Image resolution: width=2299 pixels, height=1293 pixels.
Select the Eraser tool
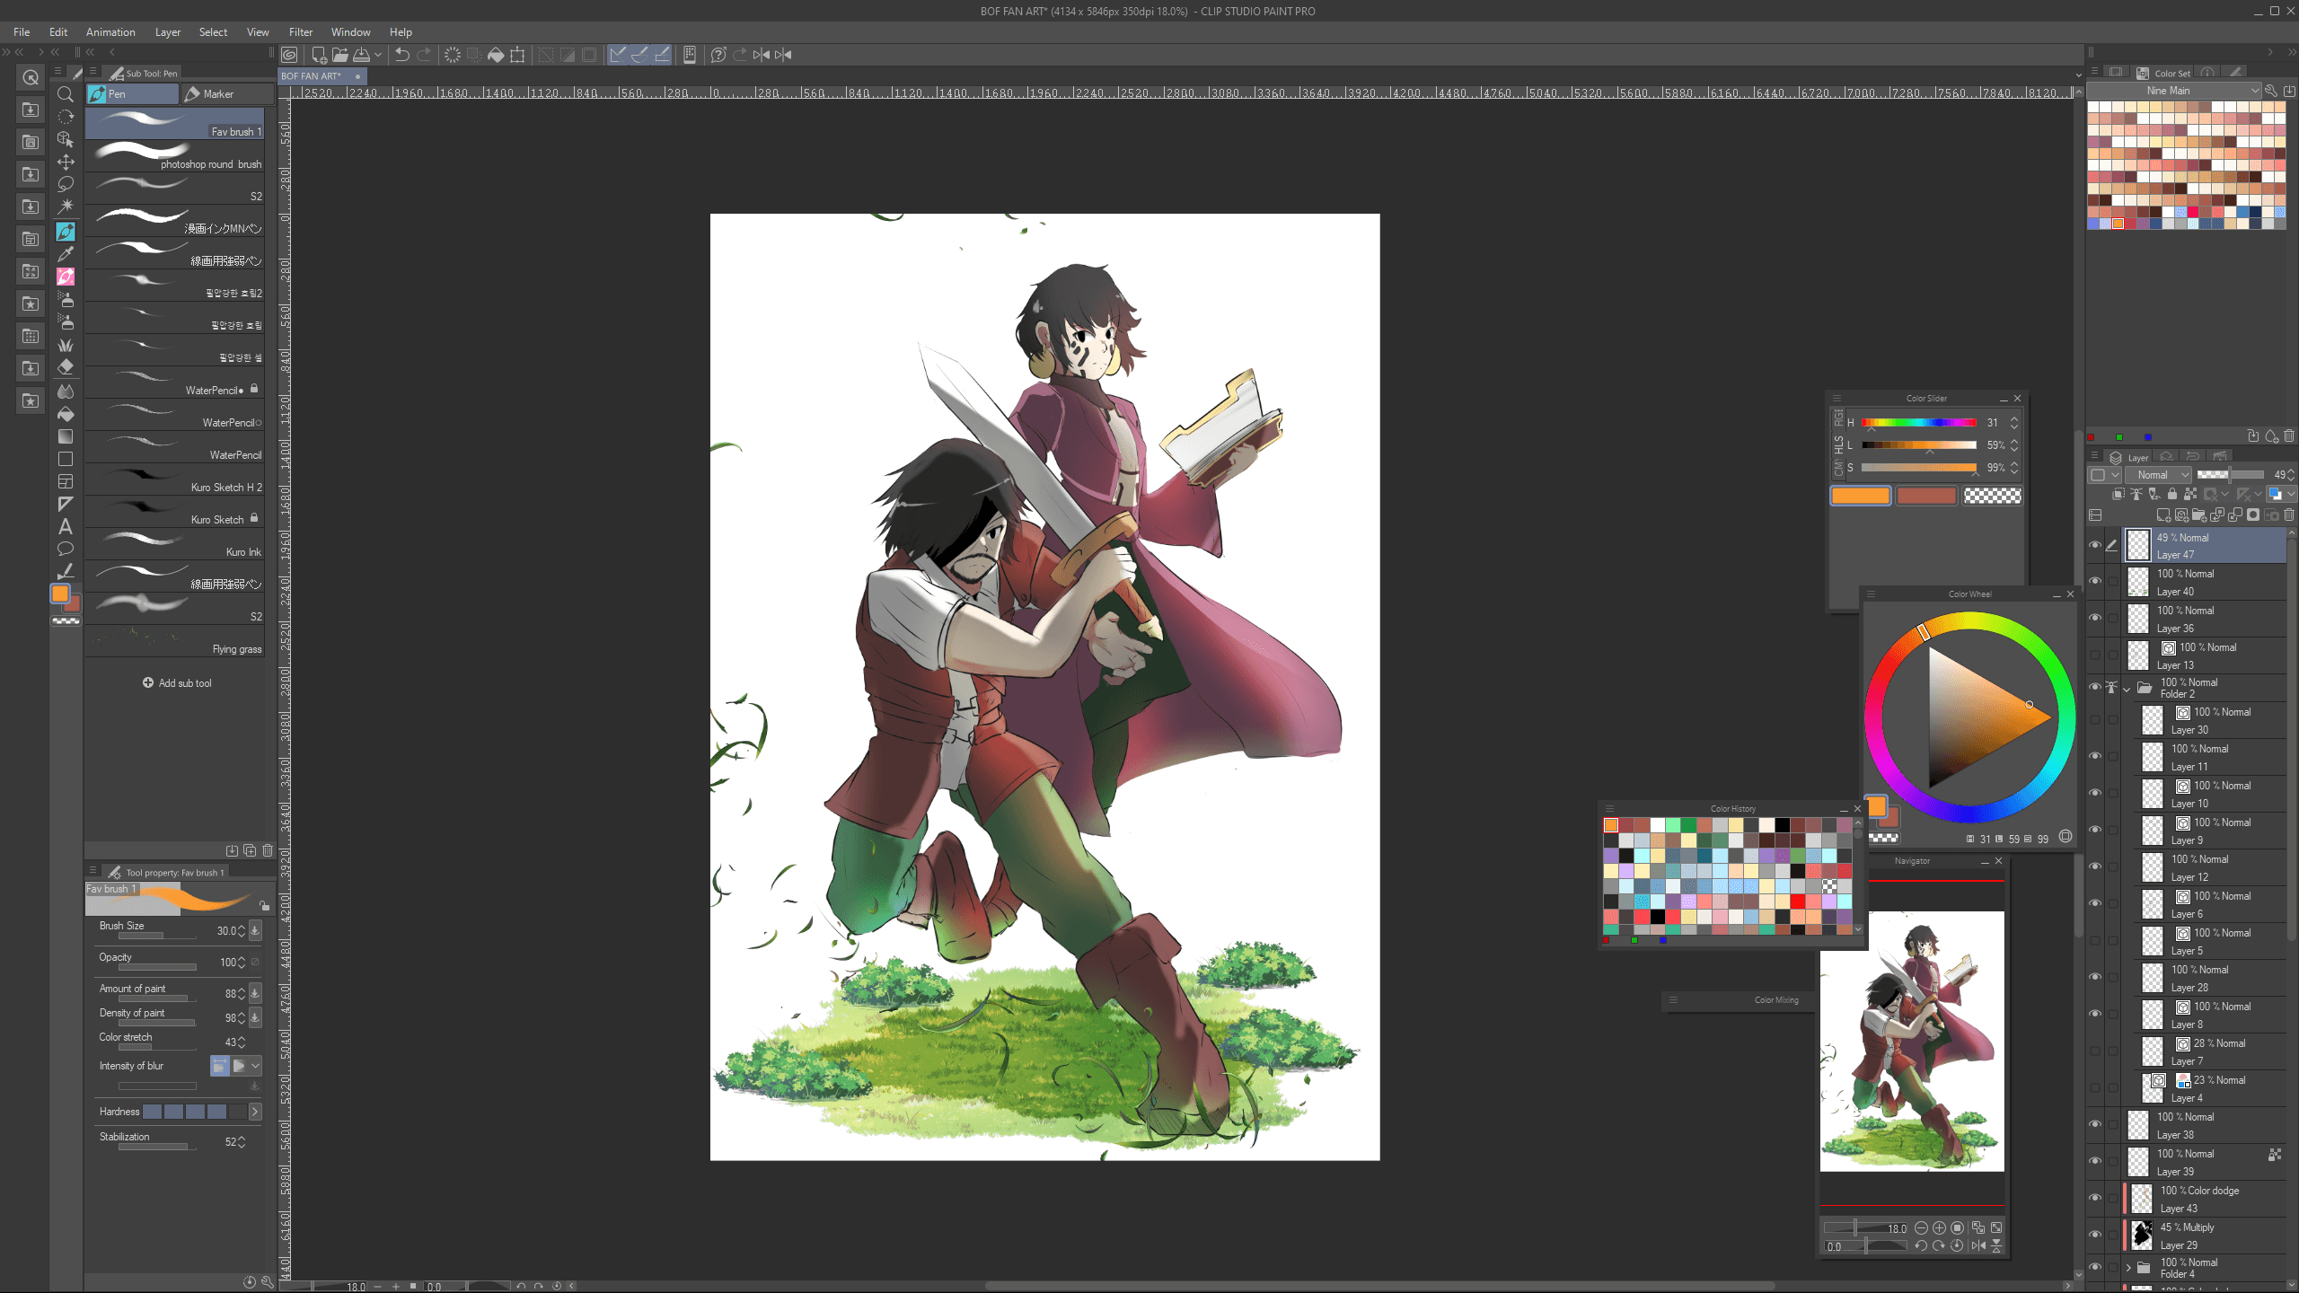66,367
